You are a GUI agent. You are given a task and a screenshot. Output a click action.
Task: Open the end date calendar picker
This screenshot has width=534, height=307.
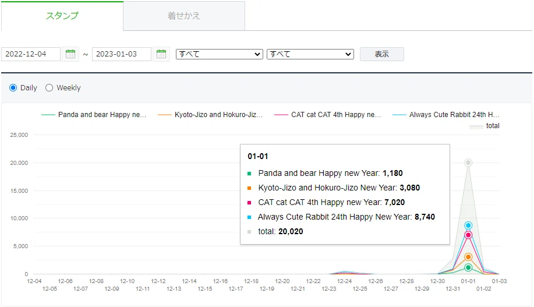[161, 54]
